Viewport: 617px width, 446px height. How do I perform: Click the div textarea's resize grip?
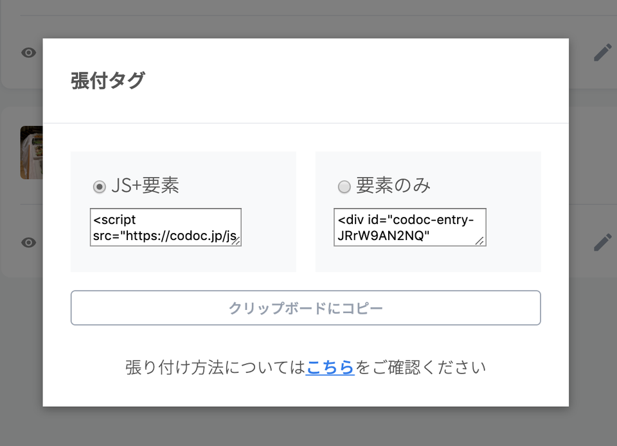[481, 241]
